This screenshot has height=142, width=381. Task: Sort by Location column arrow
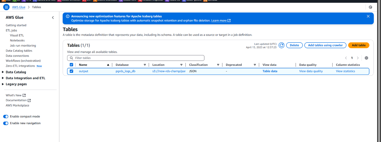pos(181,65)
